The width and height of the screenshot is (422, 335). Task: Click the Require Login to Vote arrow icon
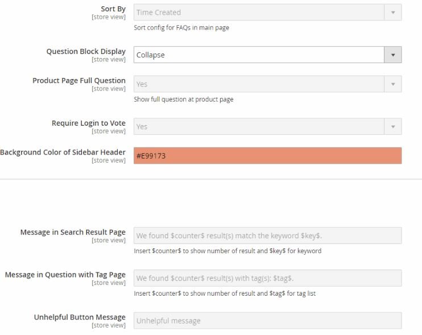click(393, 126)
